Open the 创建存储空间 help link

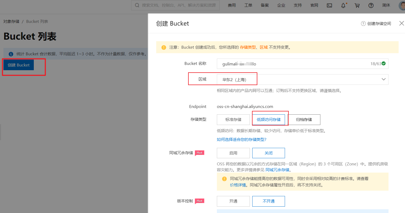tap(379, 24)
